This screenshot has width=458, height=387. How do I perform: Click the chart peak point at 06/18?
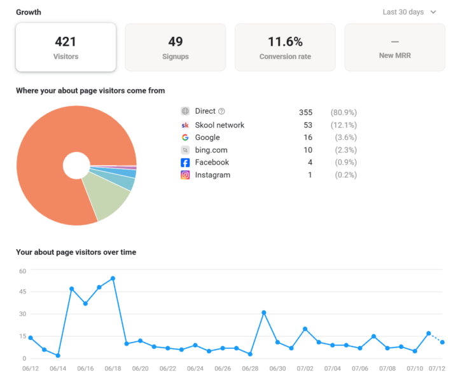(x=113, y=278)
